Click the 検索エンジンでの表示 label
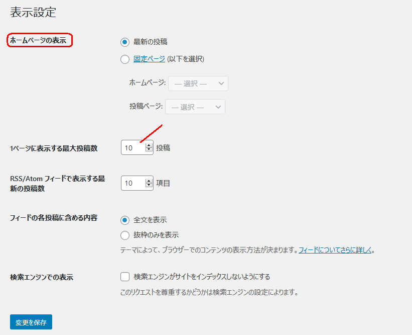The width and height of the screenshot is (412, 335). point(42,277)
